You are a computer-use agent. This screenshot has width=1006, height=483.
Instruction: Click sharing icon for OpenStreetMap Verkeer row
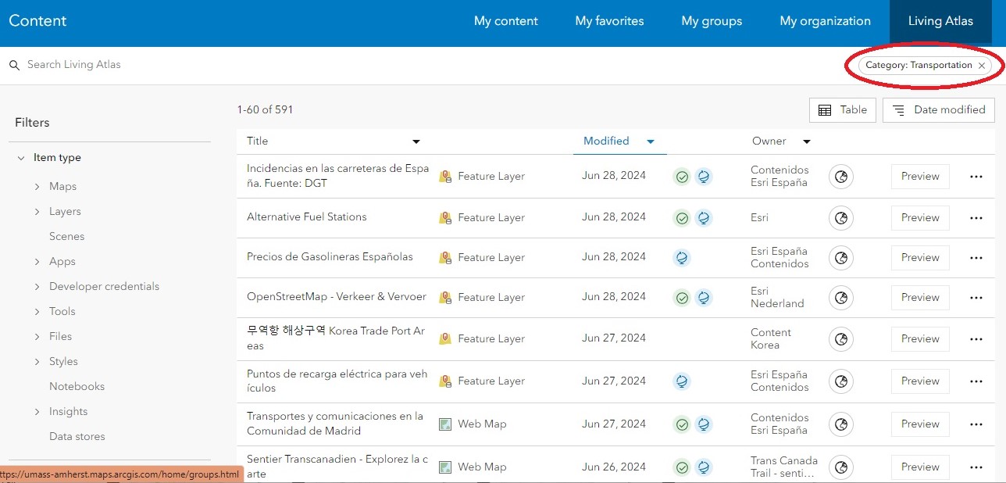[840, 298]
